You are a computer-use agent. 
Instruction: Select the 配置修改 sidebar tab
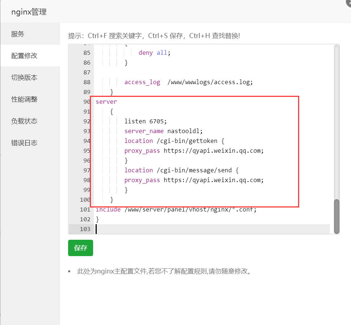[x=24, y=55]
